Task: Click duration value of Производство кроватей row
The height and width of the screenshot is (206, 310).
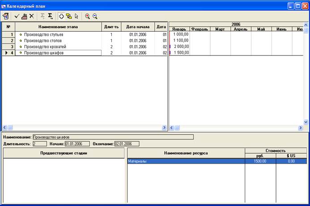Action: tap(111, 47)
